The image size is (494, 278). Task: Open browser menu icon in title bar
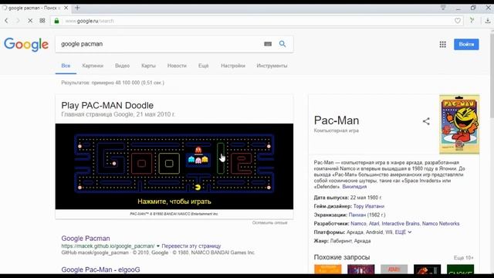pyautogui.click(x=443, y=8)
